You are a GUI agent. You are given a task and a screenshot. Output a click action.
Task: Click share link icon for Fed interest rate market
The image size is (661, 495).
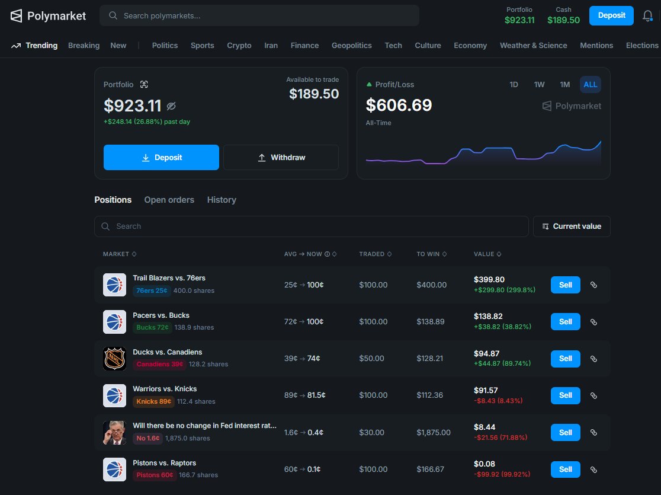coord(593,433)
